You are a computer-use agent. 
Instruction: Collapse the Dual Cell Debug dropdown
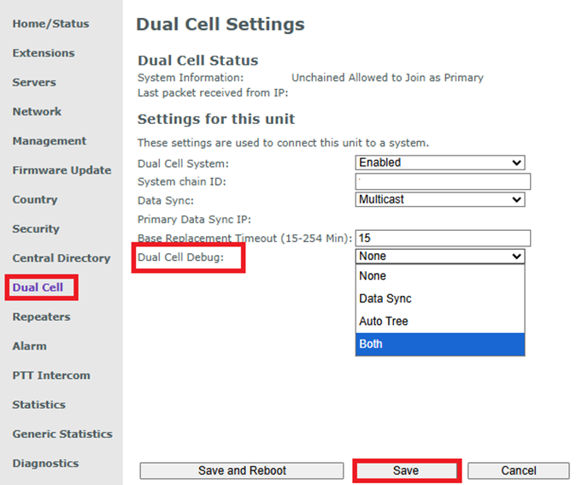[439, 256]
